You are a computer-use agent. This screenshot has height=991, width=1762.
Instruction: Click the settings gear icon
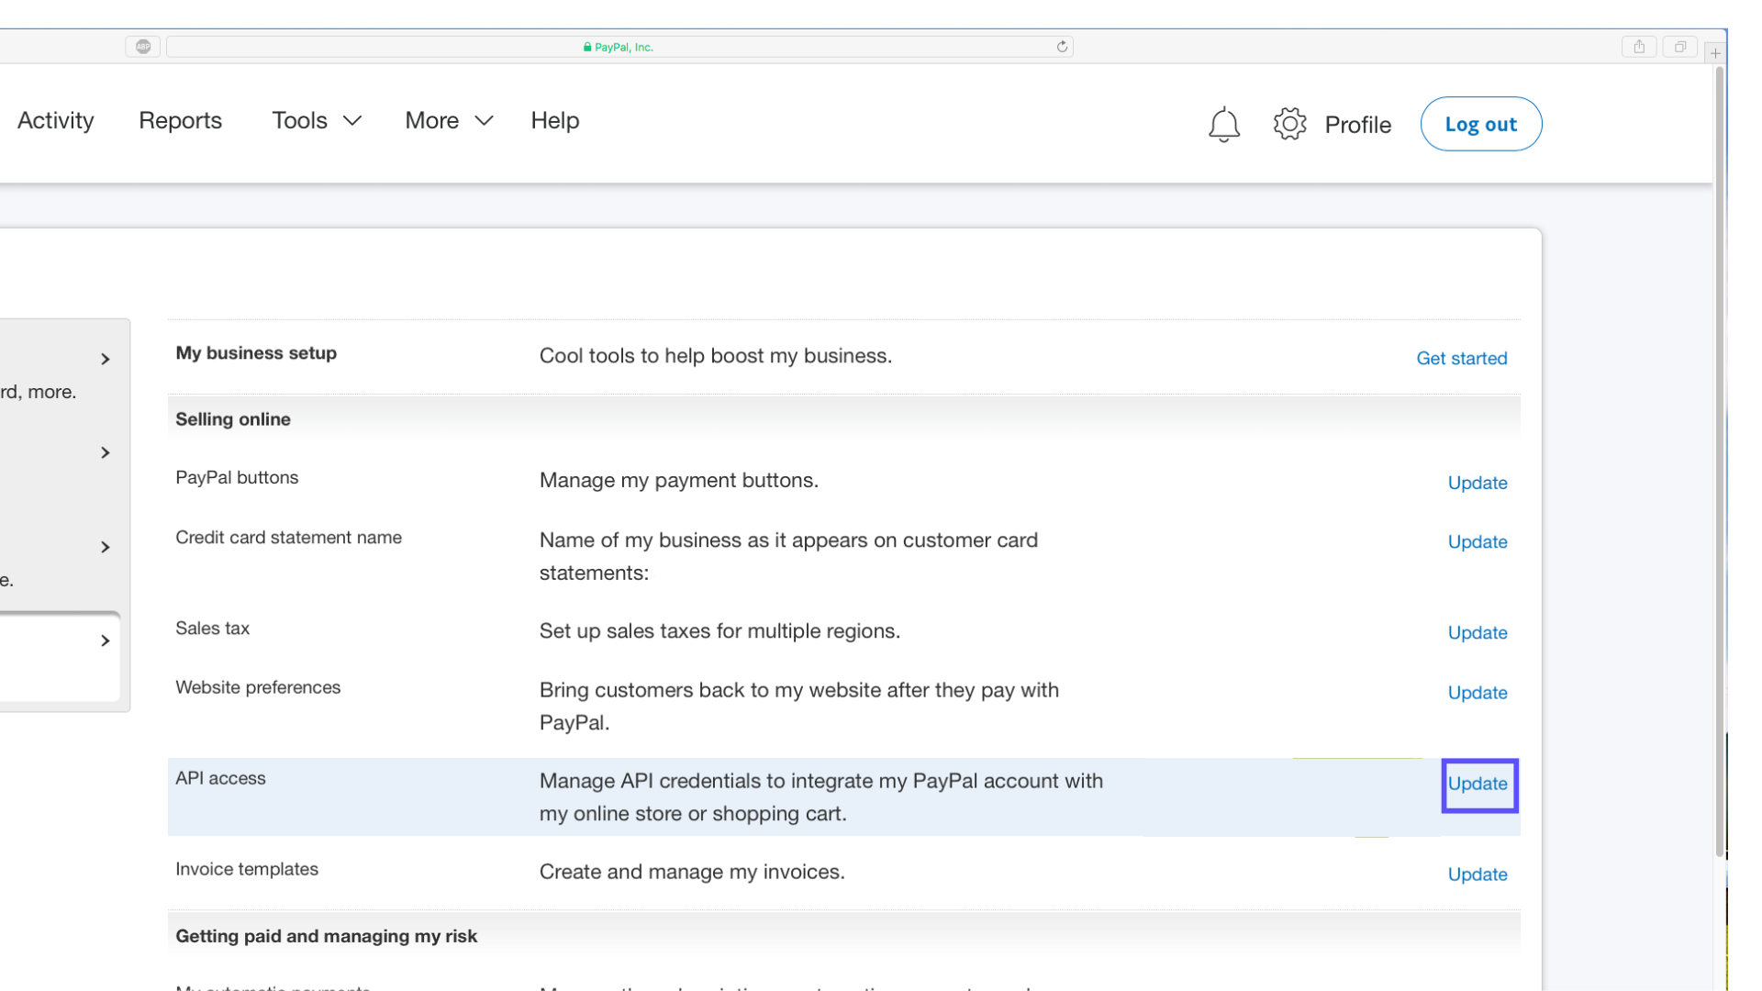tap(1289, 123)
